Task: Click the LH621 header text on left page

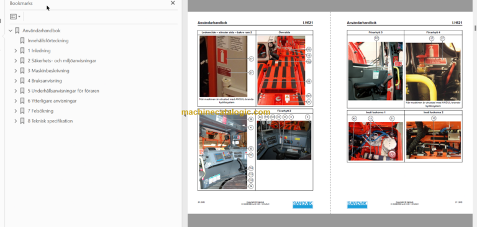Action: pyautogui.click(x=308, y=23)
